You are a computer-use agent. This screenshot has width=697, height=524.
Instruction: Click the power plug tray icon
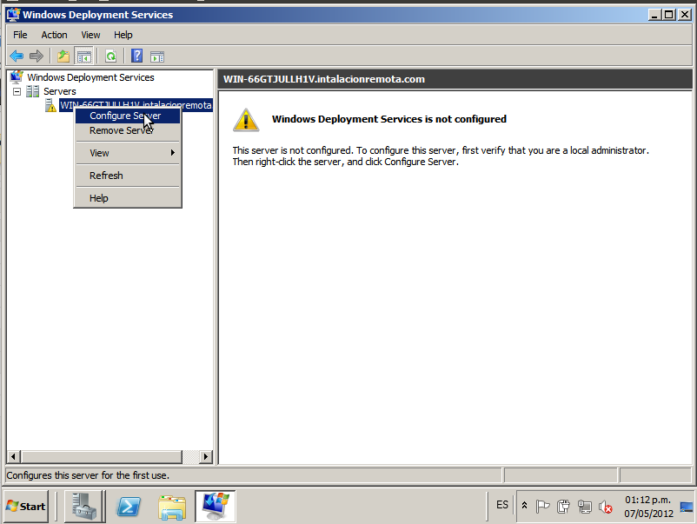563,506
